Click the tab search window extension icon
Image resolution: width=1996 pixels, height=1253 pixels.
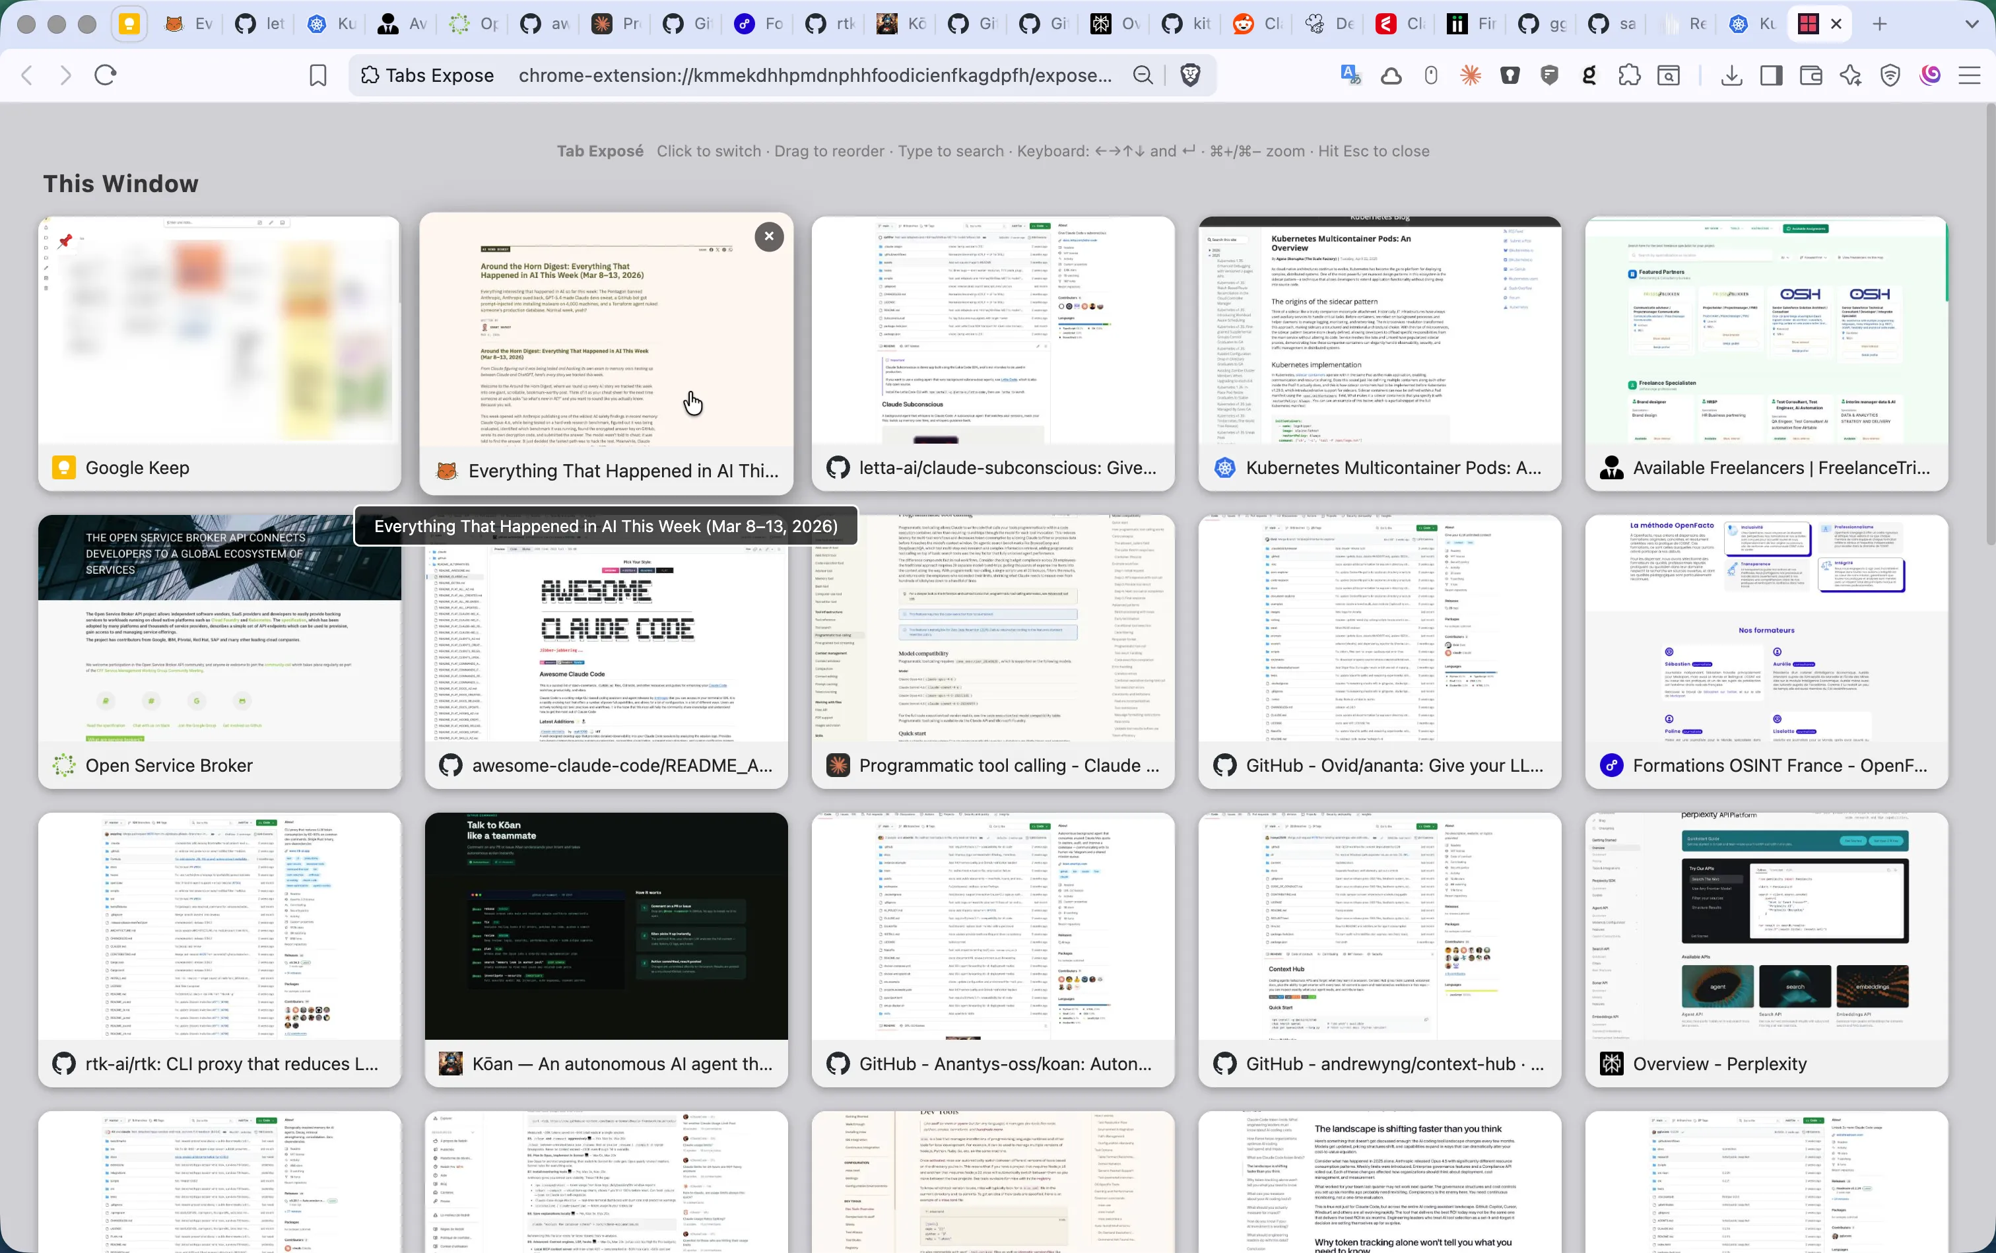click(x=1669, y=75)
